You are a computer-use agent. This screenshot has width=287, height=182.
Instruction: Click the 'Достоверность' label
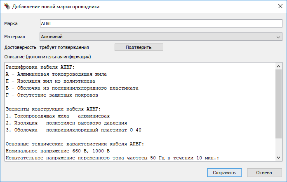20,47
